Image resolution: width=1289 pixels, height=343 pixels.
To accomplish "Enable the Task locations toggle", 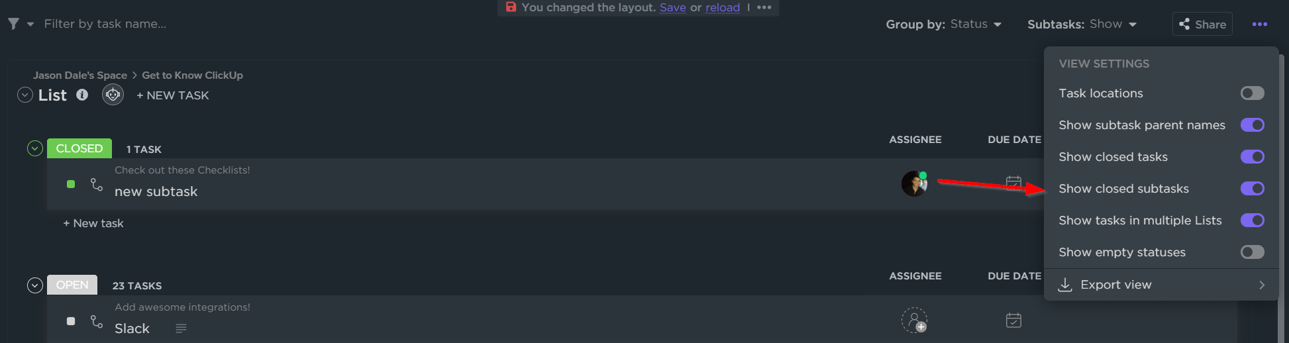I will (x=1252, y=93).
